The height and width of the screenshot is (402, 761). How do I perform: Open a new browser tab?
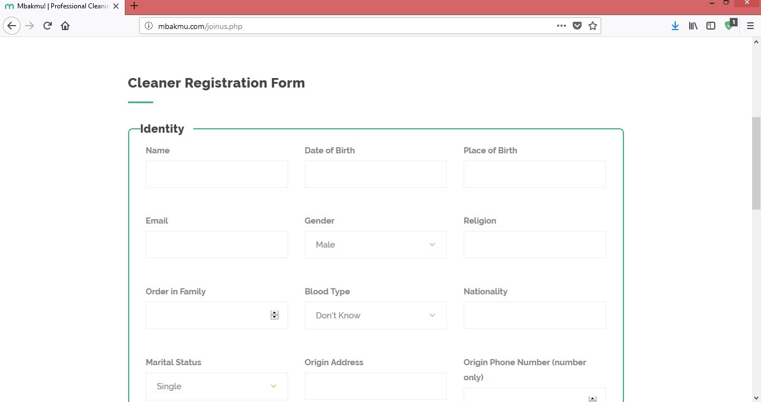click(134, 6)
